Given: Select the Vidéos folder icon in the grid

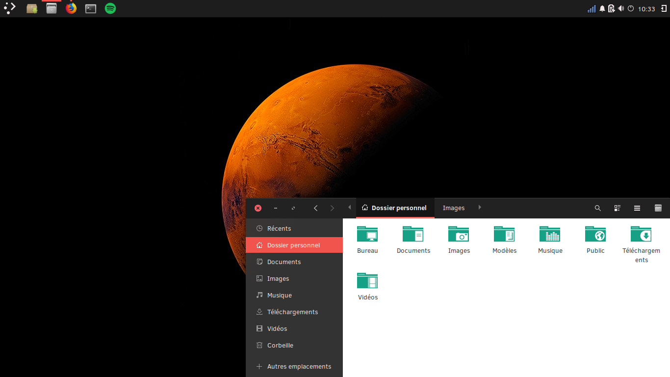Looking at the screenshot, I should (367, 281).
